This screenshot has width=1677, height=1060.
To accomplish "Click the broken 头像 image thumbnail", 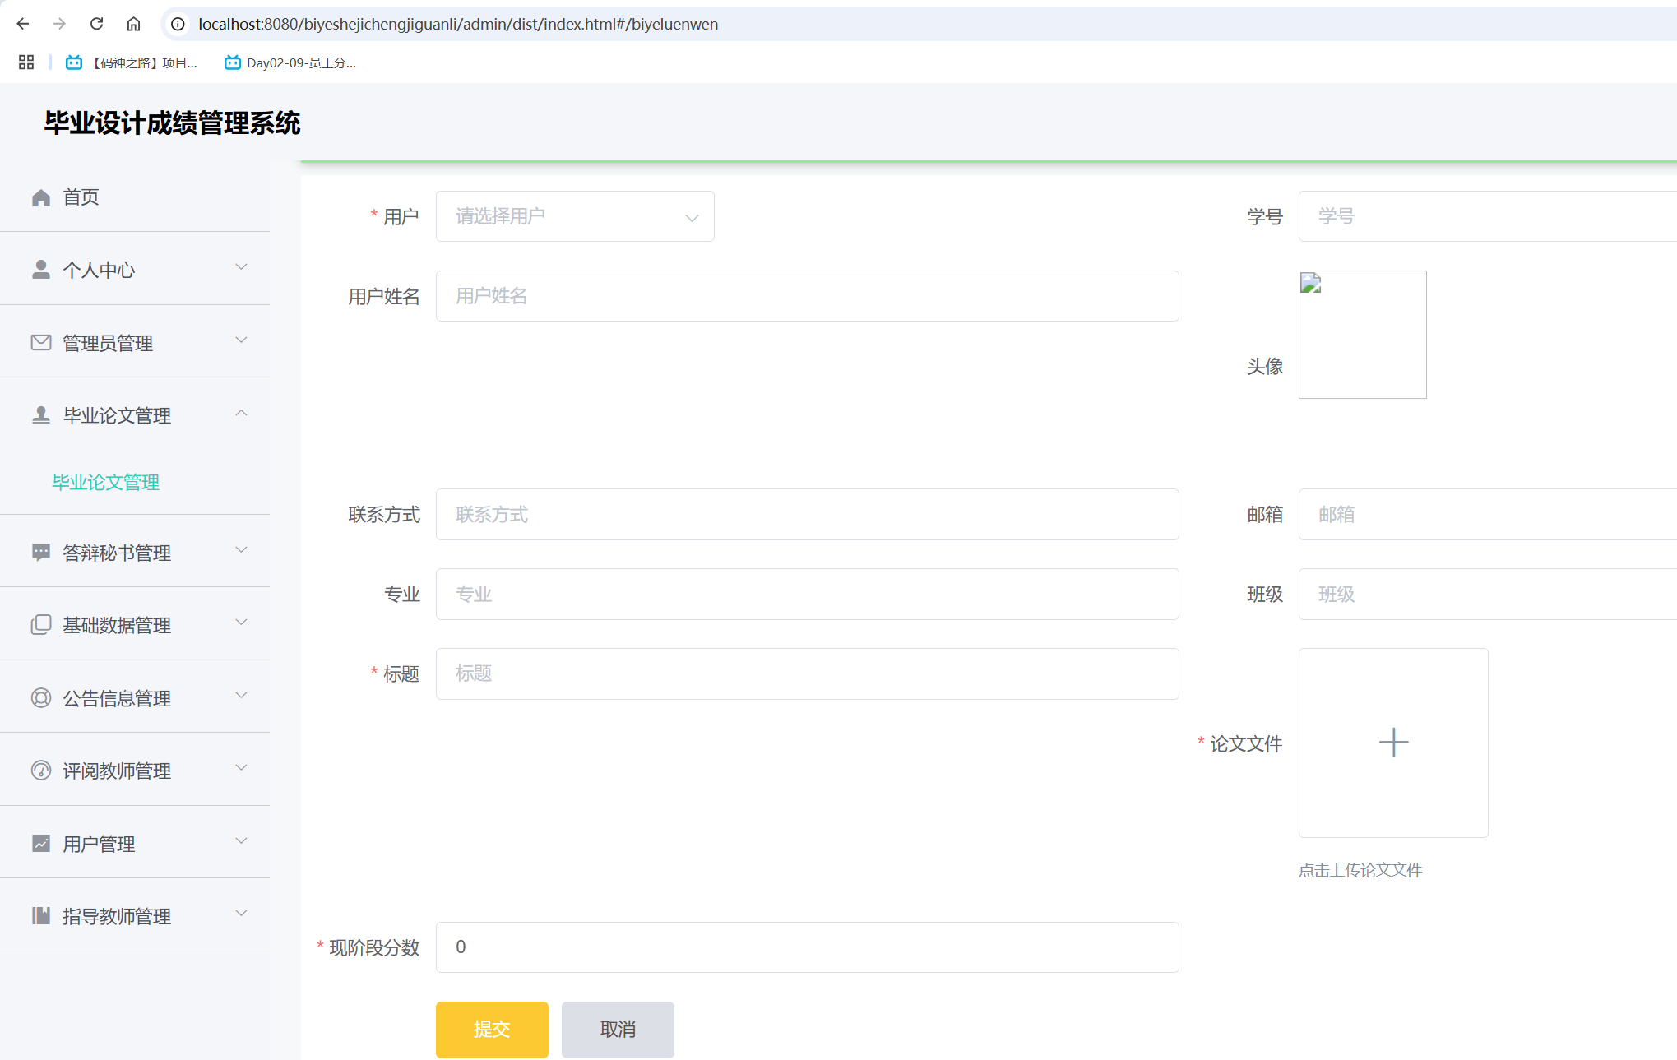I will click(1363, 335).
